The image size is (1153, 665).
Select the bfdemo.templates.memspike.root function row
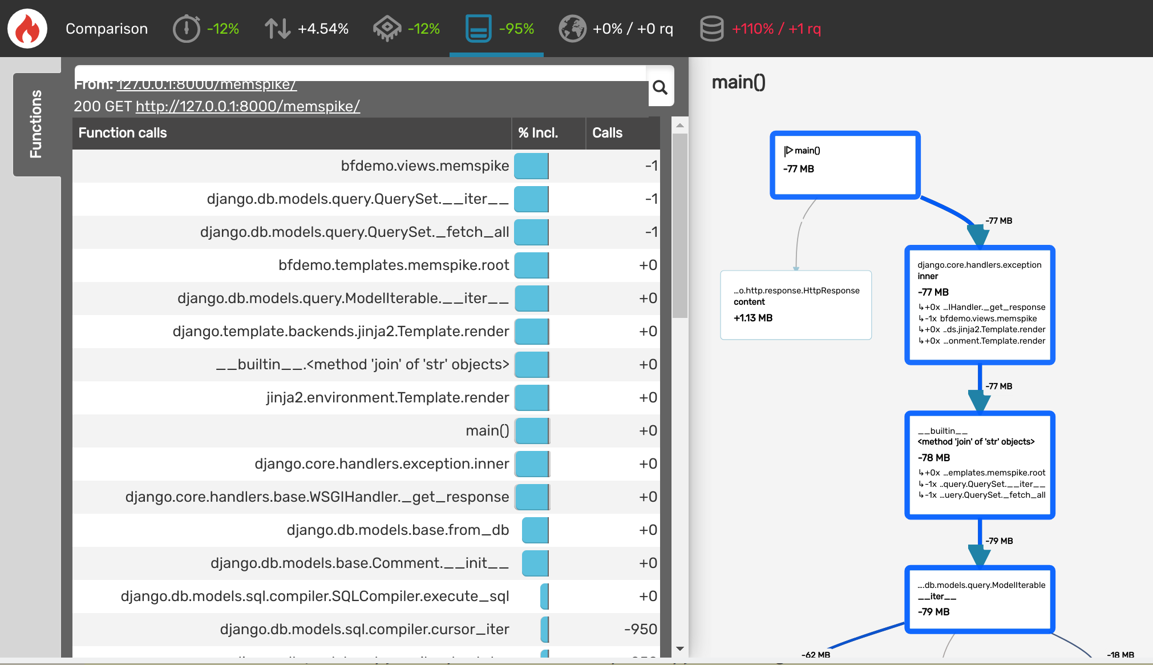click(394, 265)
